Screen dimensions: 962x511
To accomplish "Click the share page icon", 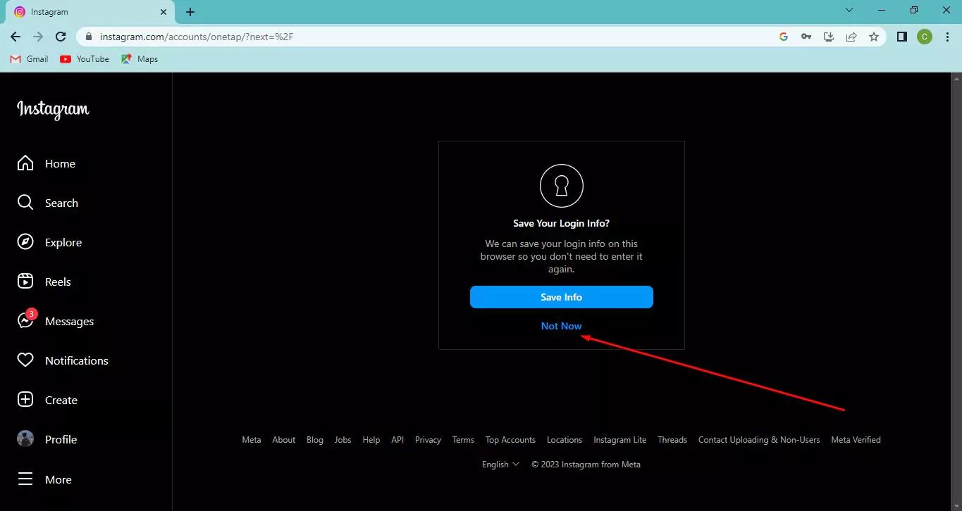I will [851, 37].
